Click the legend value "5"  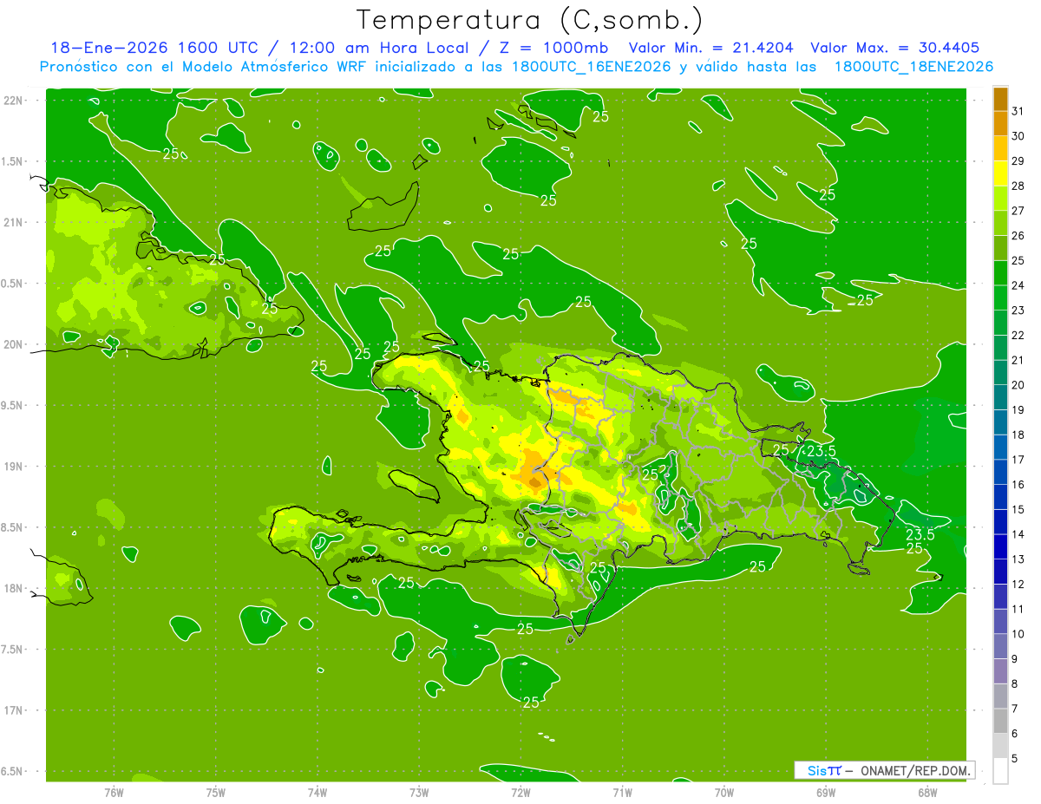1016,758
